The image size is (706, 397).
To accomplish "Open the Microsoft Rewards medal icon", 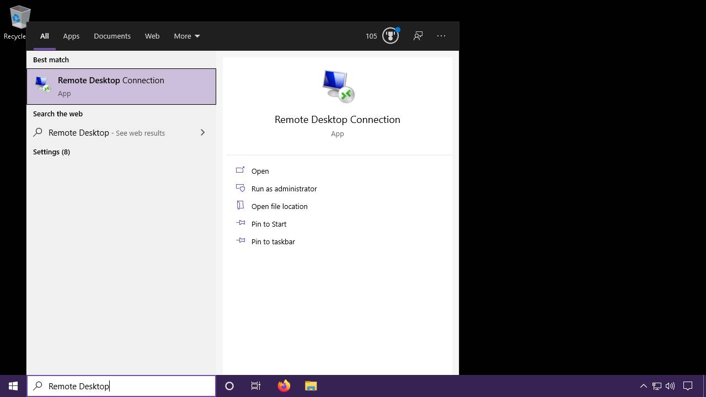I will 391,36.
